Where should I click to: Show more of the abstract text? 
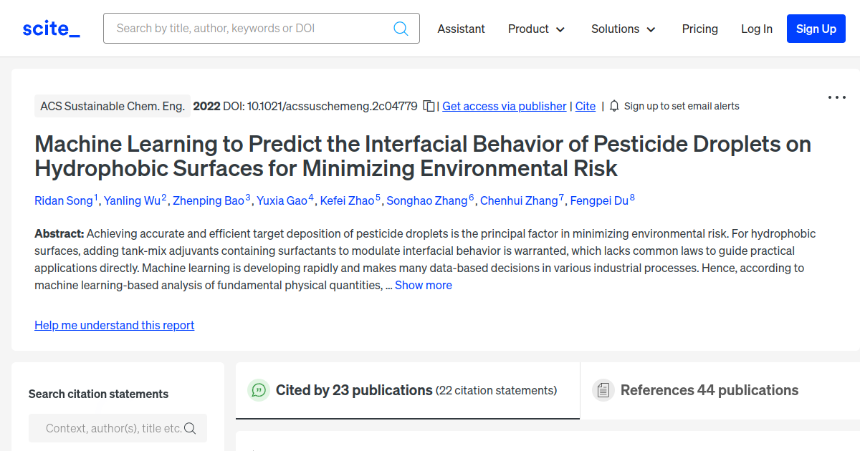[423, 285]
